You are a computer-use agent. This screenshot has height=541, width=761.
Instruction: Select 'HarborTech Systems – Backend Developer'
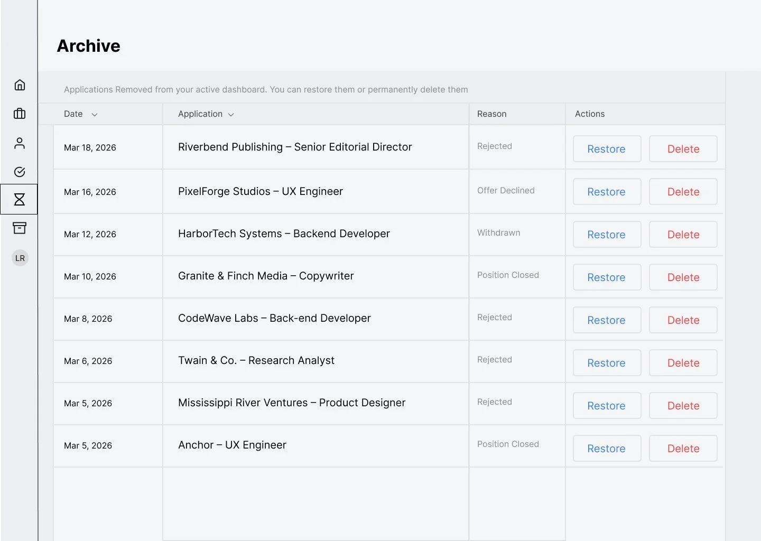(x=284, y=234)
